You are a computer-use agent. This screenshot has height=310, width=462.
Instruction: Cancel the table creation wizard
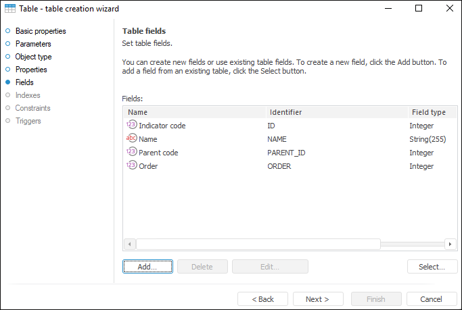click(x=431, y=299)
